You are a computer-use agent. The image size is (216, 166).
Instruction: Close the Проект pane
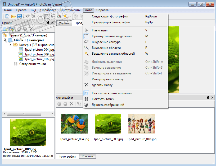coord(52,23)
